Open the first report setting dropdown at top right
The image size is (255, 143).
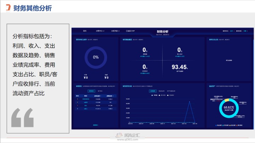pyautogui.click(x=232, y=31)
